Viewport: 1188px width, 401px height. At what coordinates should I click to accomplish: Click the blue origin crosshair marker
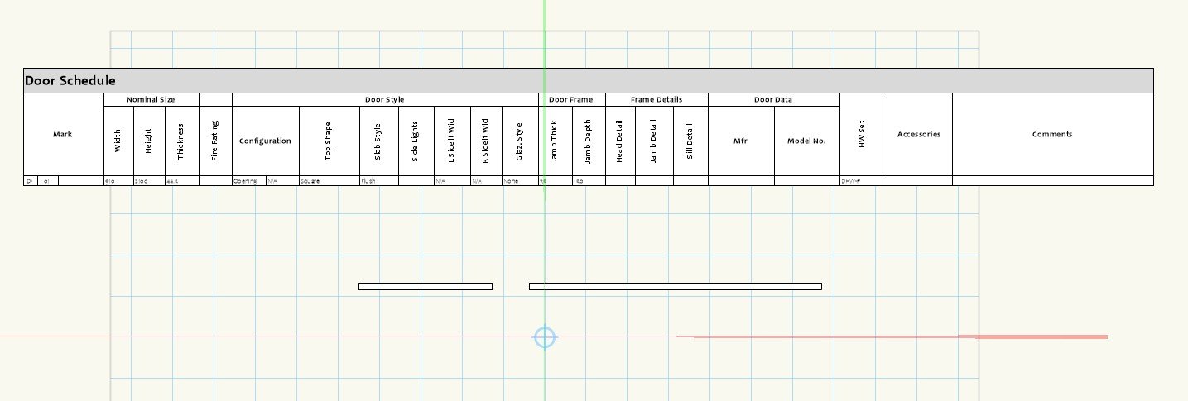tap(544, 337)
